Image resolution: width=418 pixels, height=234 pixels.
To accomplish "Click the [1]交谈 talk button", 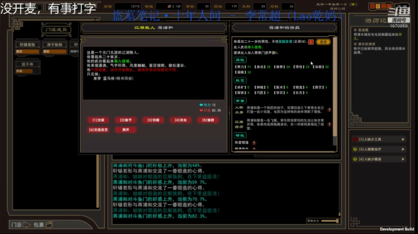I will coord(98,120).
